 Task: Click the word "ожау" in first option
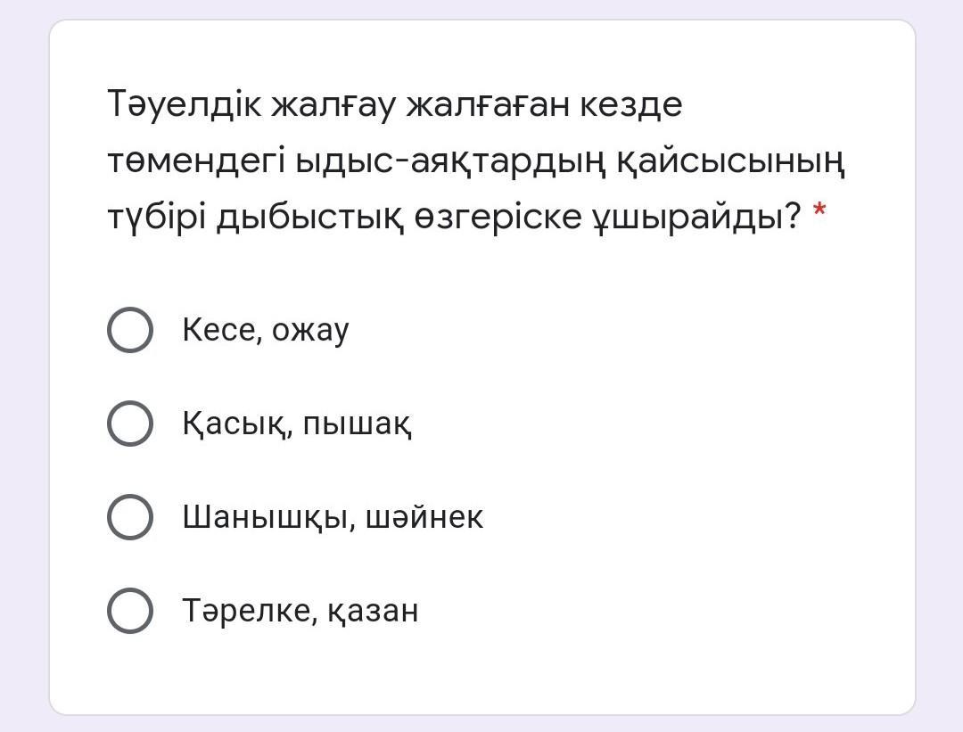point(310,331)
